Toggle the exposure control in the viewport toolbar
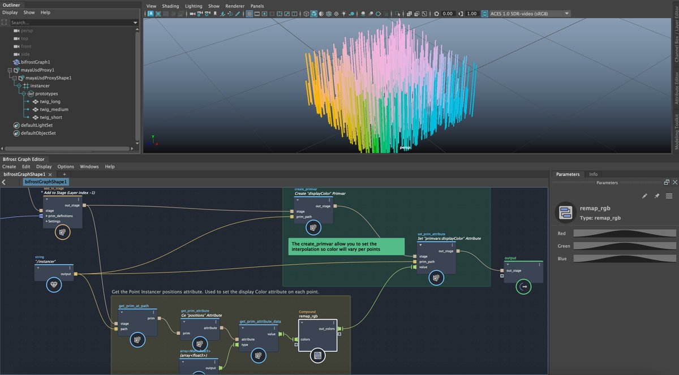Image resolution: width=679 pixels, height=375 pixels. [436, 13]
